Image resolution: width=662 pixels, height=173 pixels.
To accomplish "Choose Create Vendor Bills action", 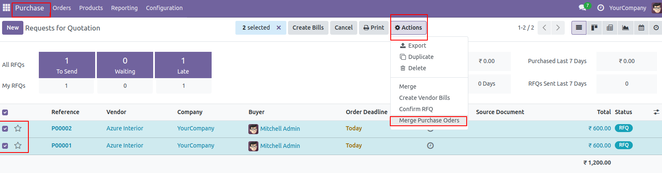I will (429, 98).
